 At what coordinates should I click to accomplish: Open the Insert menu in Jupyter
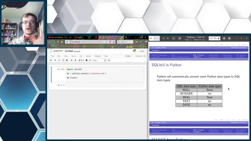tap(73, 56)
